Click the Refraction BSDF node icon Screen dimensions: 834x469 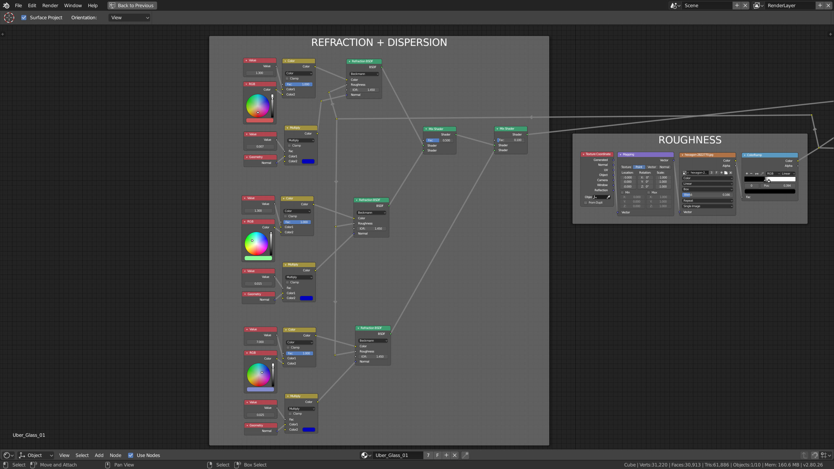click(350, 61)
